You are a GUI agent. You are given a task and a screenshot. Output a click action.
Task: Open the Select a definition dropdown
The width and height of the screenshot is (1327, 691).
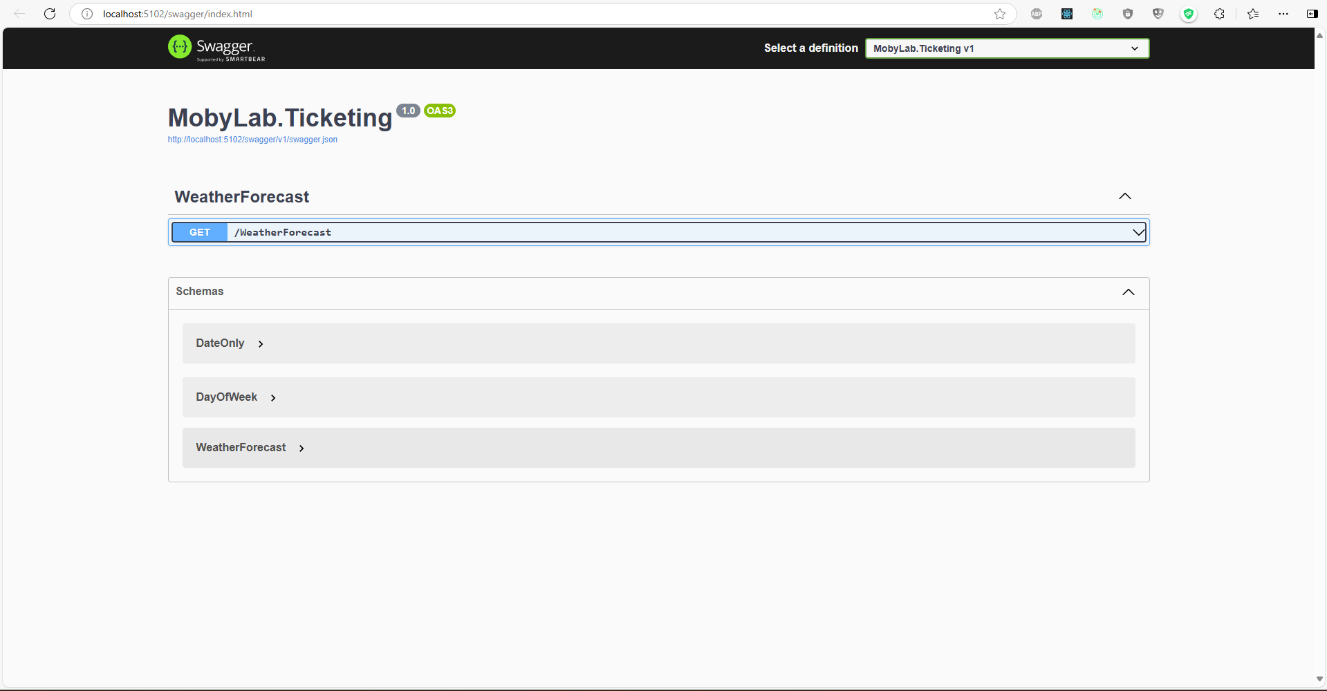(1007, 48)
